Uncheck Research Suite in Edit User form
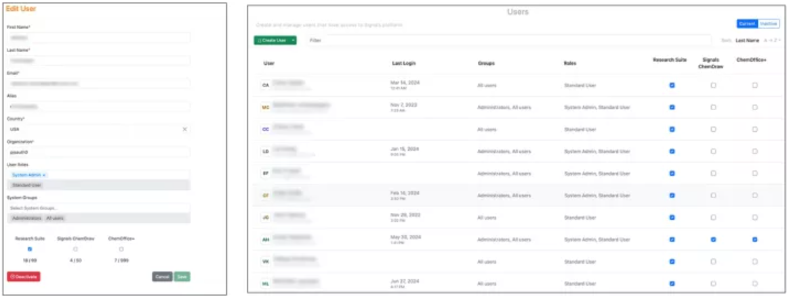Image resolution: width=789 pixels, height=296 pixels. pyautogui.click(x=29, y=249)
